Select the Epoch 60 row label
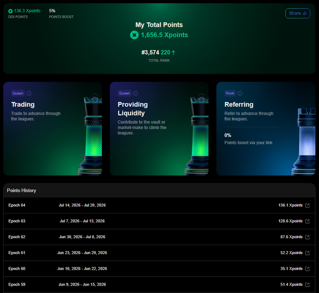This screenshot has width=319, height=293. click(17, 269)
